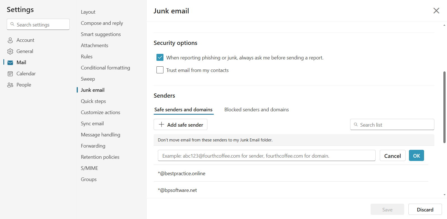Uncheck always ask before sending a report

click(160, 57)
